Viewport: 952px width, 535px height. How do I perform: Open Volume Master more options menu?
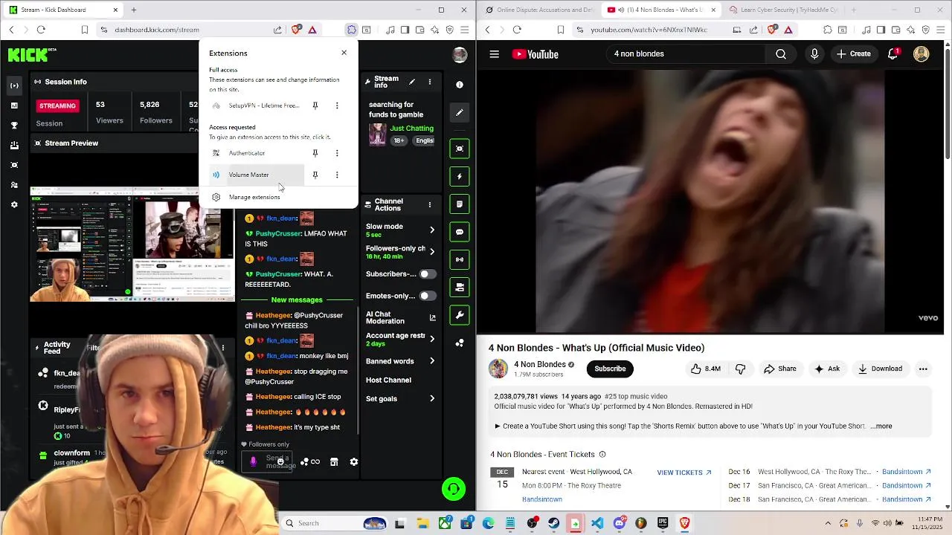(337, 175)
